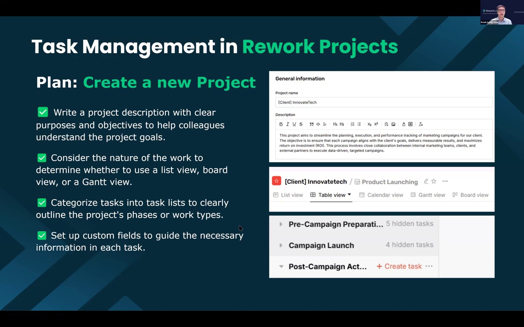
Task: Click the checkbox before 'Write a project description'
Action: click(43, 112)
